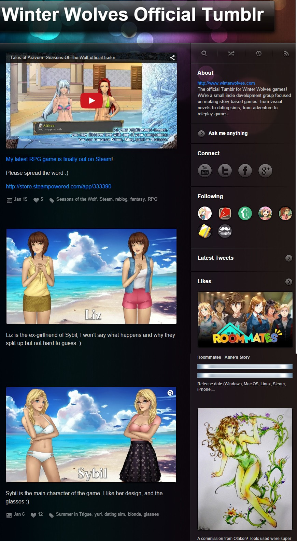Screen dimensions: 297x542
Task: Click 'Roommates - Anne's Story' text
Action: 224,357
